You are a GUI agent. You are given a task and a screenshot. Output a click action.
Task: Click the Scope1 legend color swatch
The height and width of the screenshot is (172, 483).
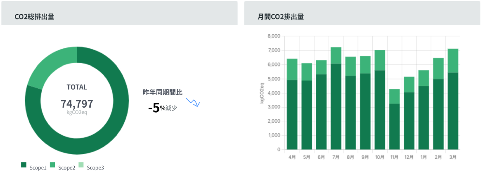pos(24,165)
